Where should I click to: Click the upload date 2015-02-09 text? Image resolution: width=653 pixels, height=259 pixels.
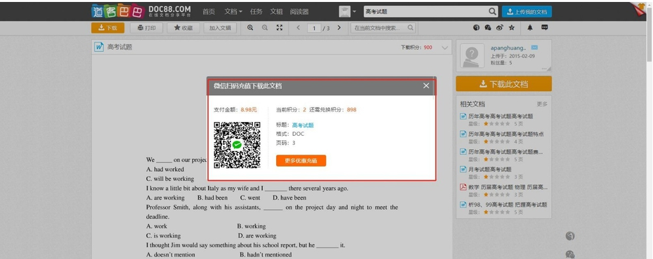521,56
